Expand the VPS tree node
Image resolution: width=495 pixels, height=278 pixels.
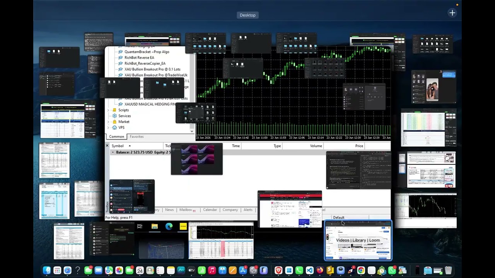point(108,127)
